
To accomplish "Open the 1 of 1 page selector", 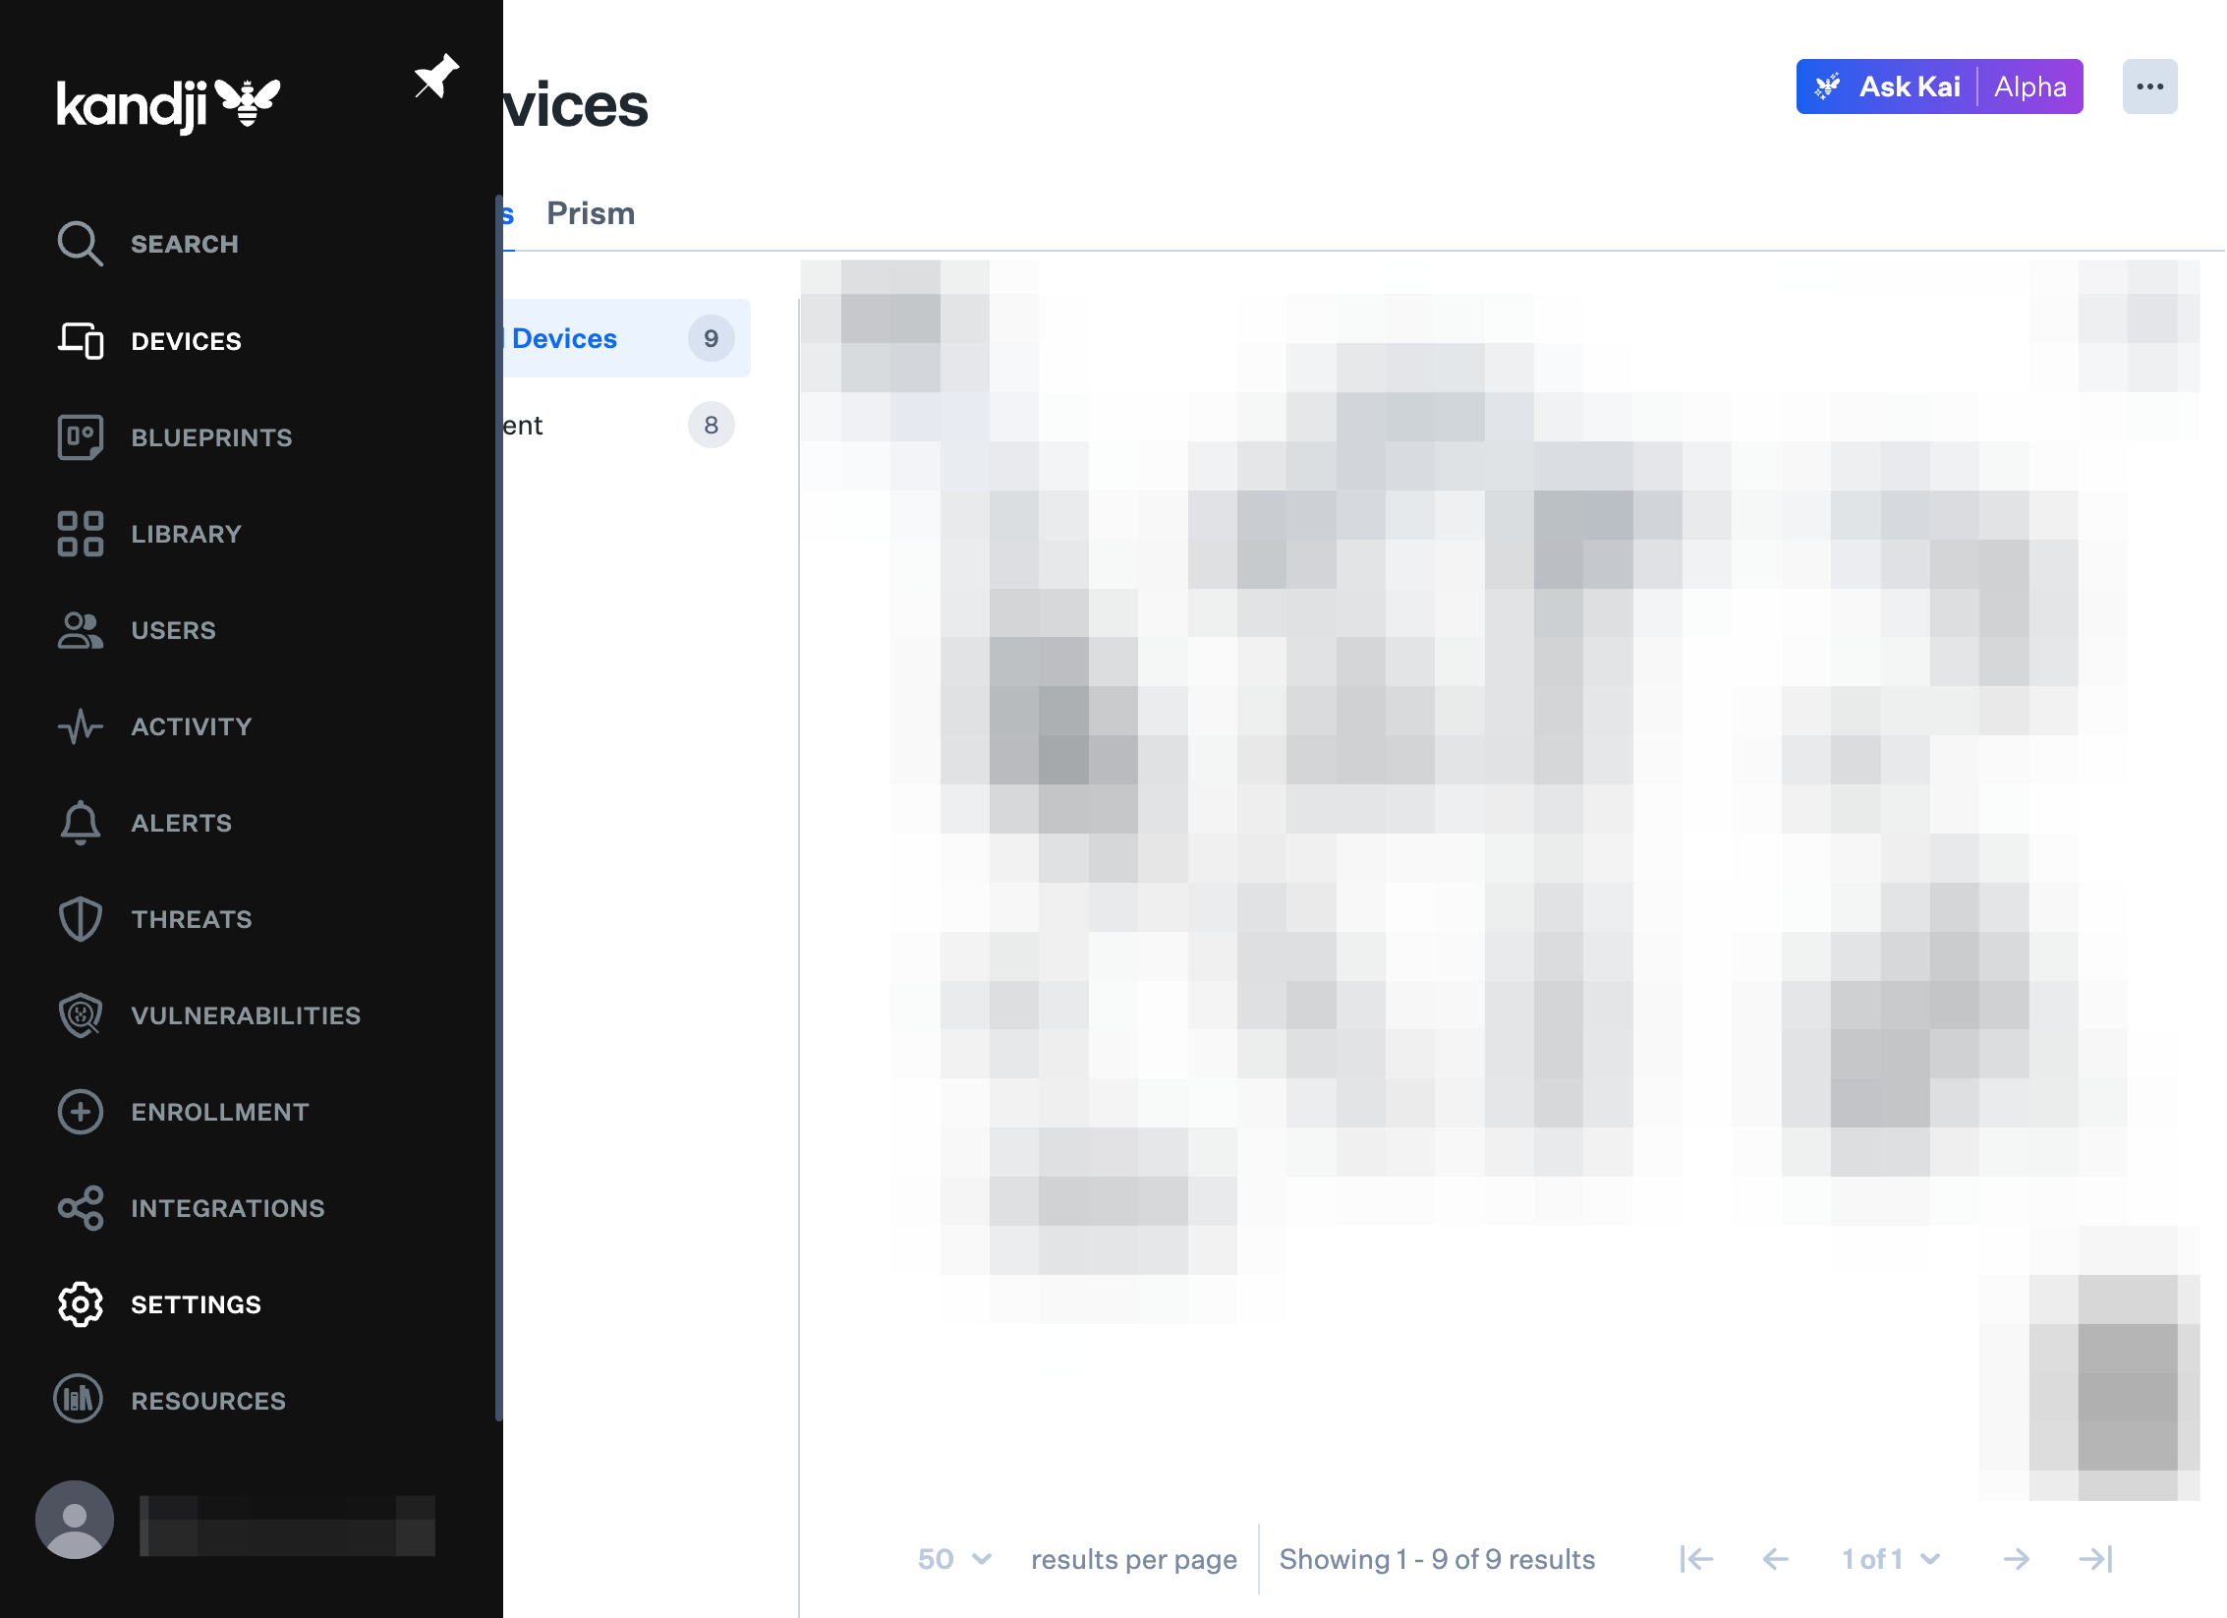I will [x=1890, y=1559].
